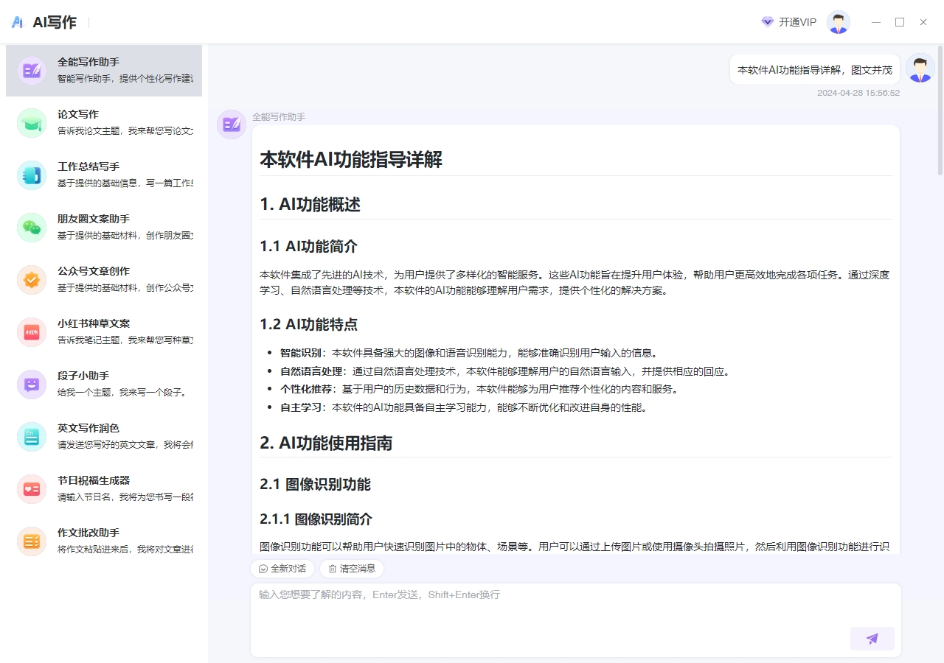The height and width of the screenshot is (663, 944).
Task: Select 论文写作 in the sidebar list
Action: point(104,123)
